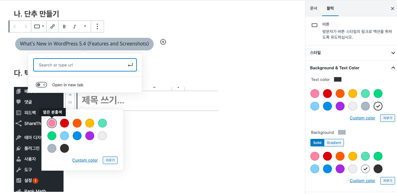The width and height of the screenshot is (397, 194).
Task: Open the three-dot more options menu
Action: [97, 27]
